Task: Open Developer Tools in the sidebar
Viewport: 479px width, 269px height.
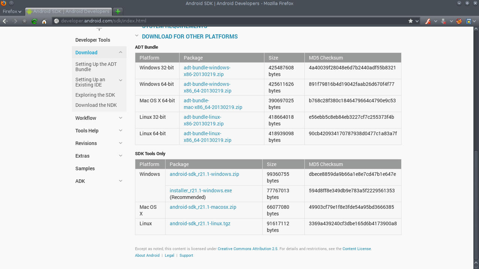Action: tap(93, 40)
